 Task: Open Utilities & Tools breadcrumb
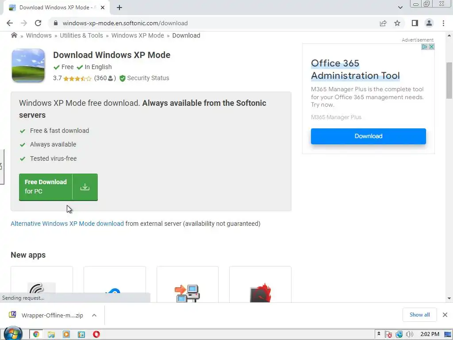(x=81, y=35)
